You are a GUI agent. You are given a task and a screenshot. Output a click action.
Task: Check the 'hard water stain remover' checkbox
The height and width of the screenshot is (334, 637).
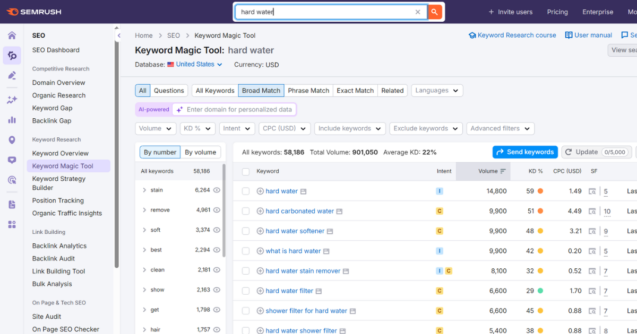(246, 271)
